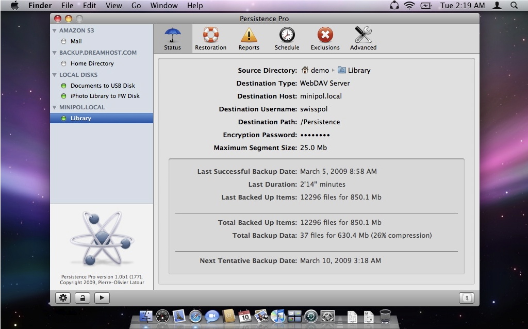Open the user account silhouette menu
This screenshot has height=329, width=528.
pyautogui.click(x=497, y=5)
